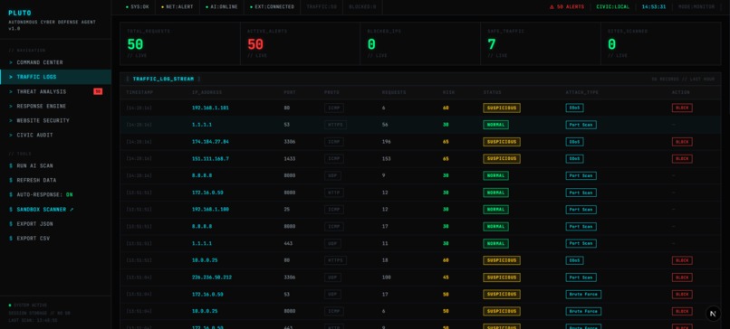Select the BLOCKED_IPS stat card
The image size is (730, 329).
[420, 43]
